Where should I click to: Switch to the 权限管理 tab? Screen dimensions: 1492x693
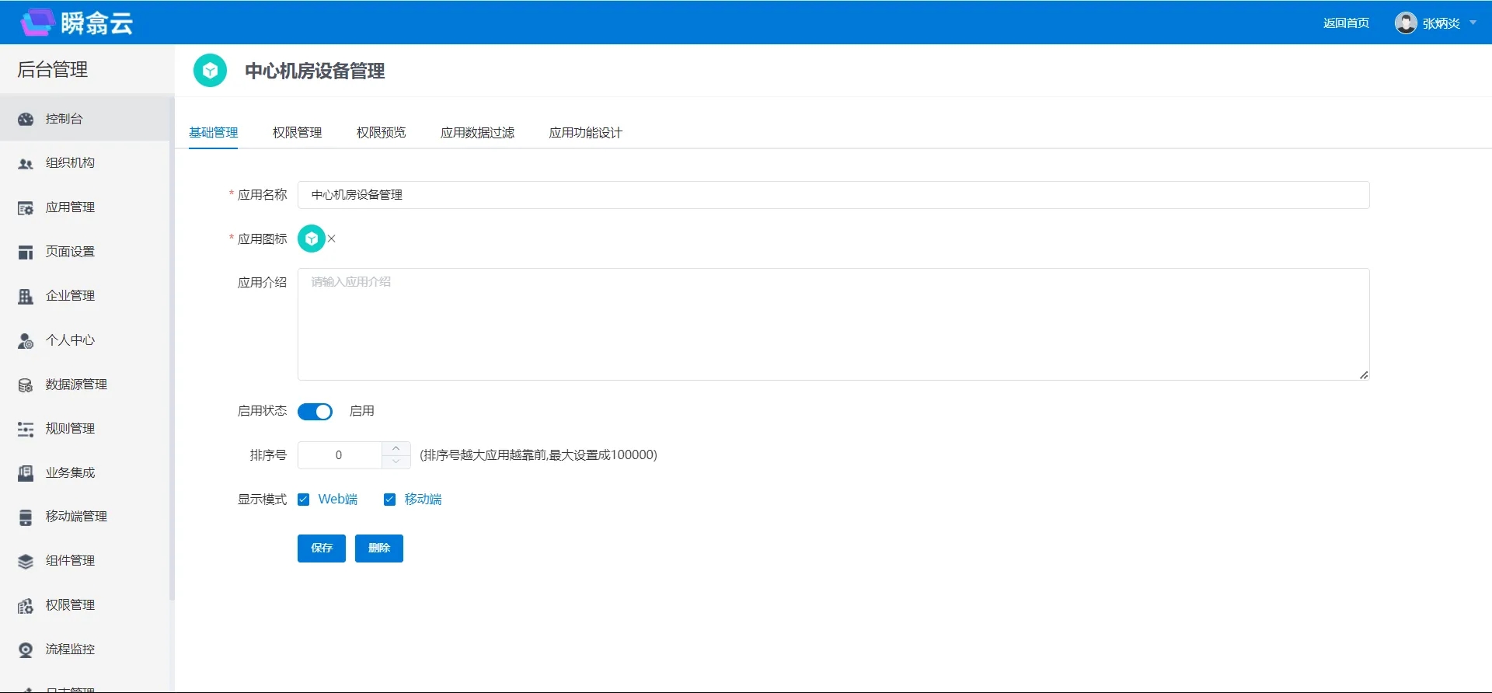(297, 132)
